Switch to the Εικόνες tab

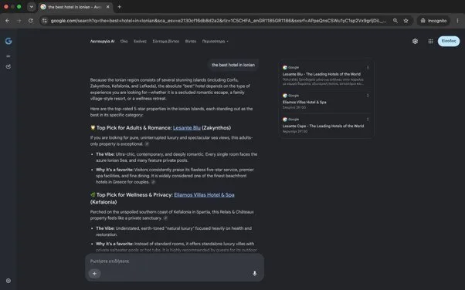tap(140, 42)
